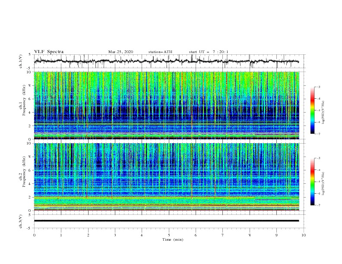Click the "10" frequency tick of ch.2

30,143
